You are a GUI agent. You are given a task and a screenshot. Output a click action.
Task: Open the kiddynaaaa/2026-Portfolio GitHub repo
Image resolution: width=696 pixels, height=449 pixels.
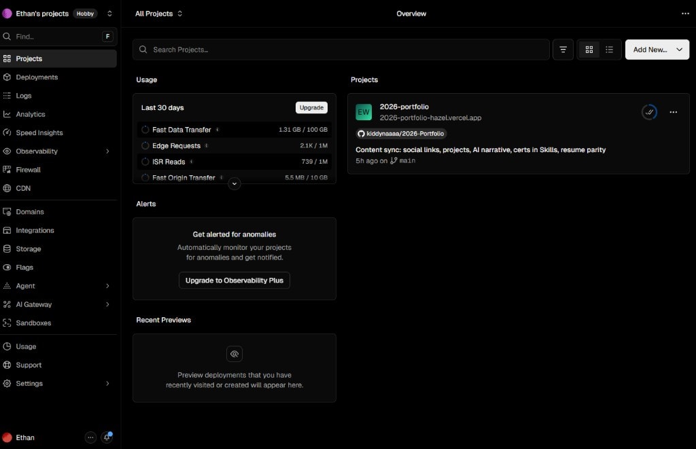click(401, 134)
